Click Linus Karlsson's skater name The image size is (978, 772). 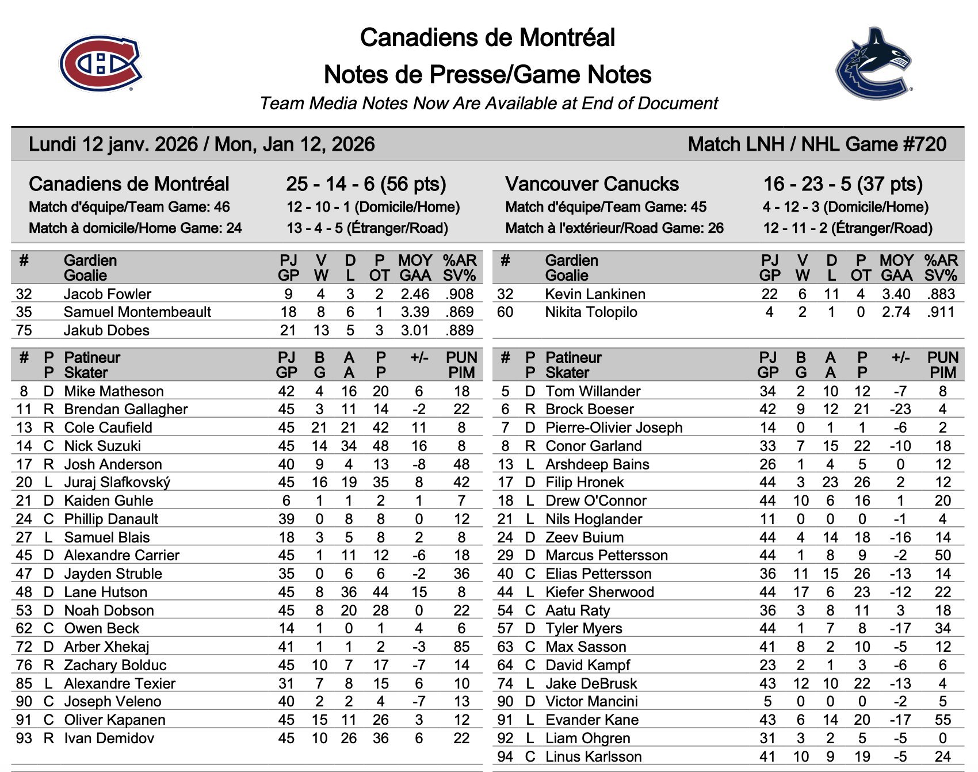[593, 756]
